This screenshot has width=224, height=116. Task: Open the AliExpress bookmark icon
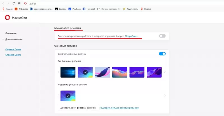pyautogui.click(x=16, y=9)
